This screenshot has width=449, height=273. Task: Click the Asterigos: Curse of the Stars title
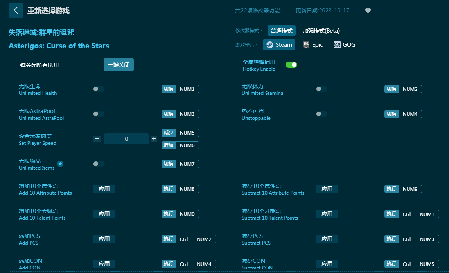pyautogui.click(x=59, y=46)
